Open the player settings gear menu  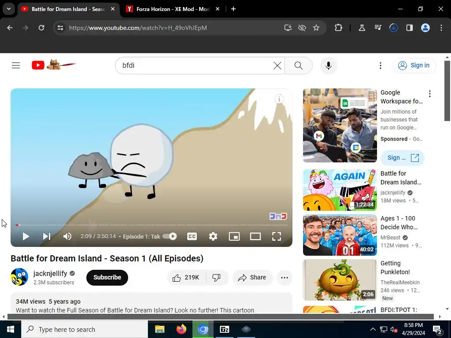pos(213,236)
